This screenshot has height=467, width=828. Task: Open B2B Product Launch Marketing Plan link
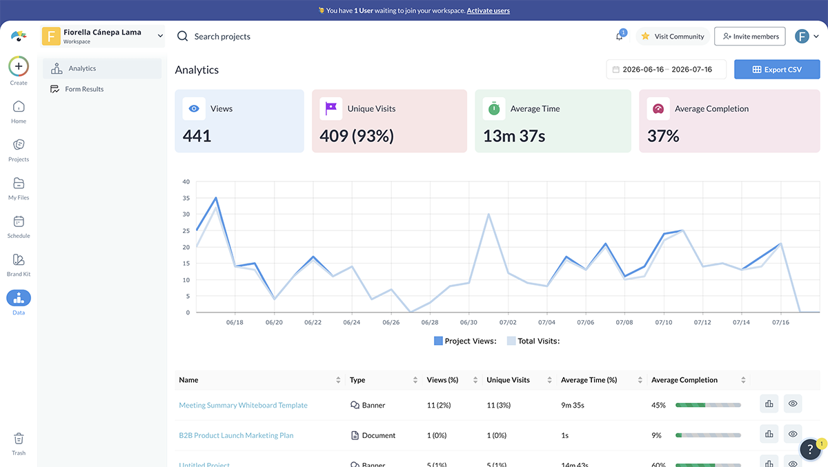point(236,435)
